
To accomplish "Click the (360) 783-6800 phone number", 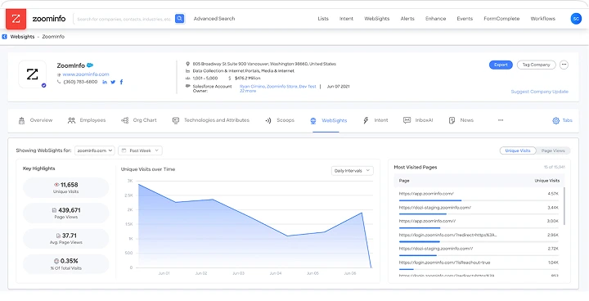I will (x=80, y=82).
